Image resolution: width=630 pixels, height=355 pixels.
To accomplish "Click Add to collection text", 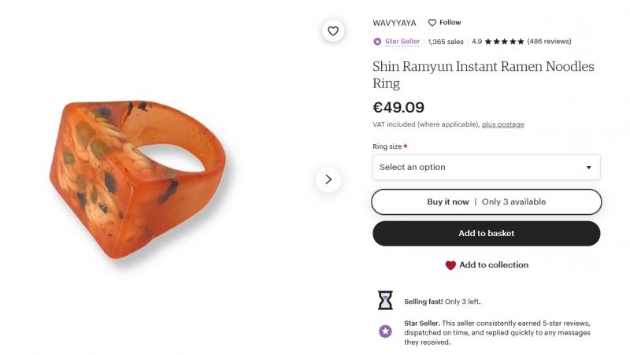I will pyautogui.click(x=494, y=265).
